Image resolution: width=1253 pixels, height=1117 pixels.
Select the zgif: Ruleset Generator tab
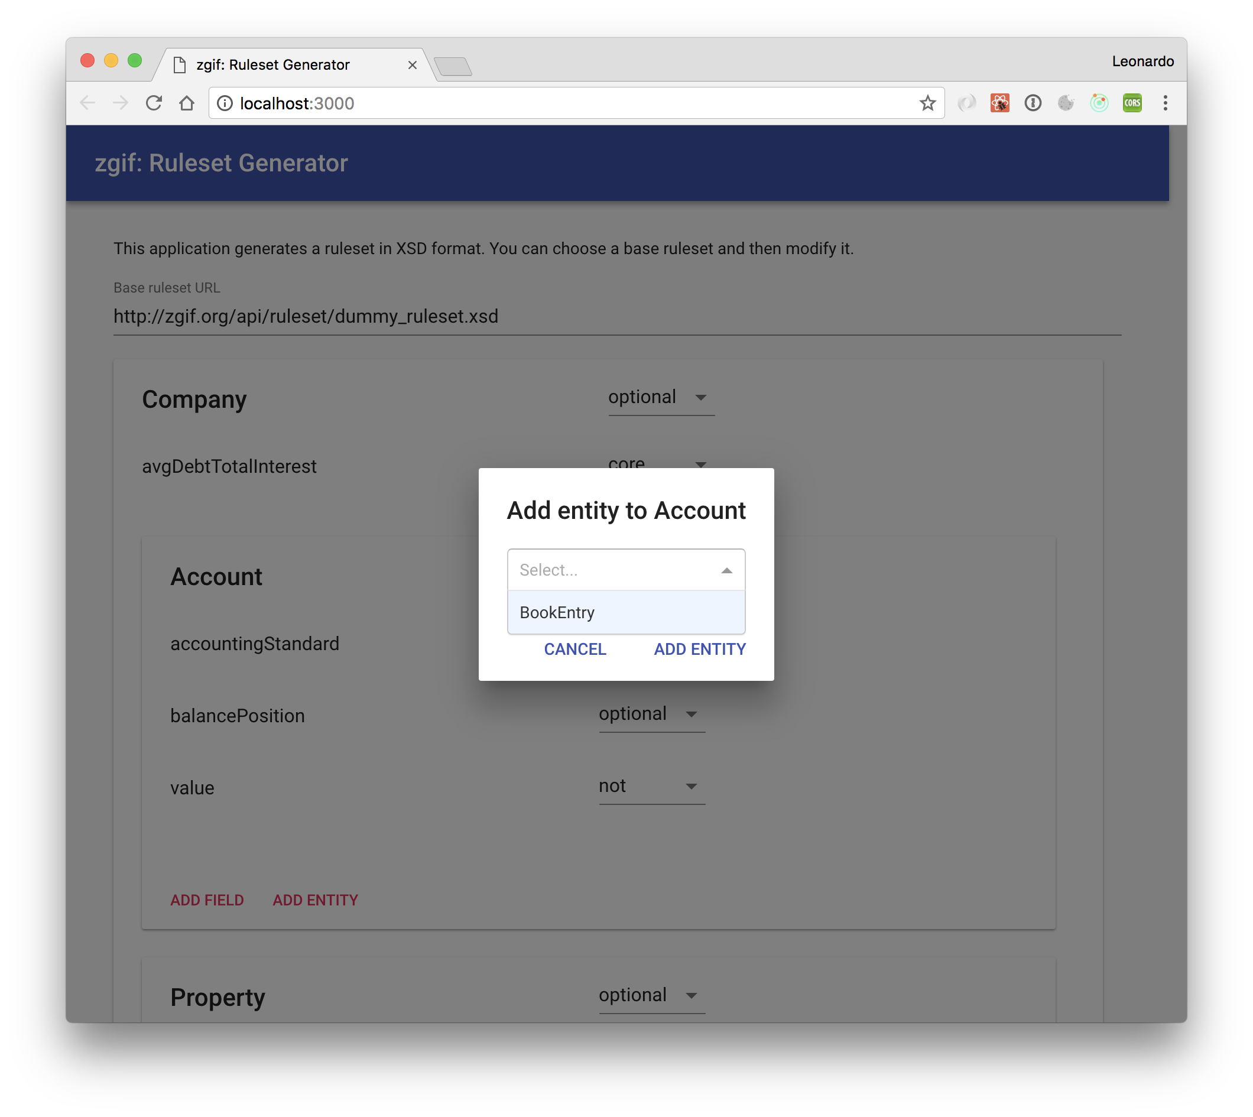point(274,65)
